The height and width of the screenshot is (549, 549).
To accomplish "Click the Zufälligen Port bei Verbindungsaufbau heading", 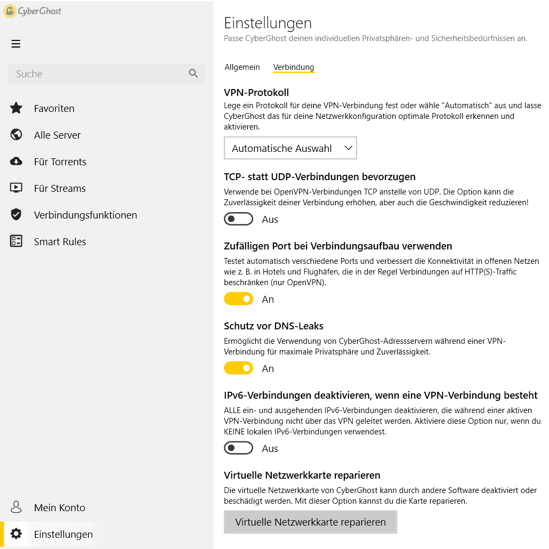I will tap(338, 246).
